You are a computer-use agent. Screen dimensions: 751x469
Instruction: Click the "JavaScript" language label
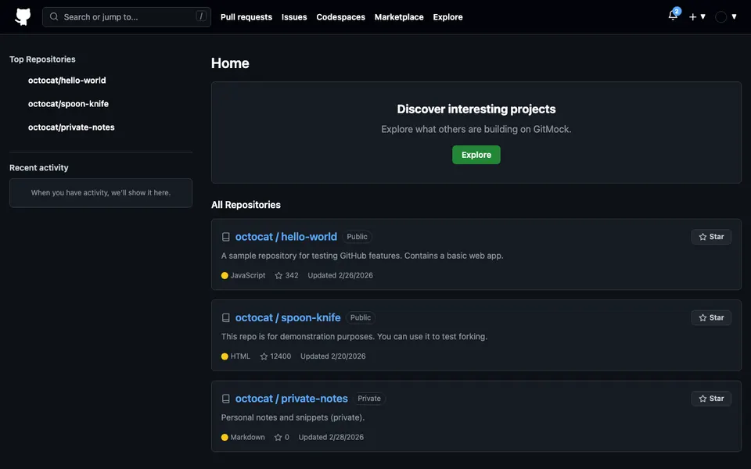click(248, 275)
